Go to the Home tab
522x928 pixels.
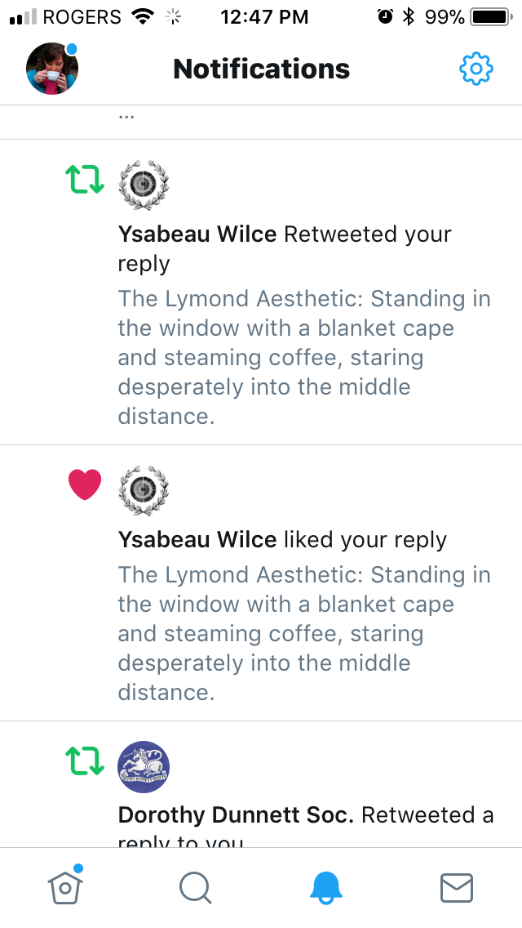pyautogui.click(x=64, y=887)
